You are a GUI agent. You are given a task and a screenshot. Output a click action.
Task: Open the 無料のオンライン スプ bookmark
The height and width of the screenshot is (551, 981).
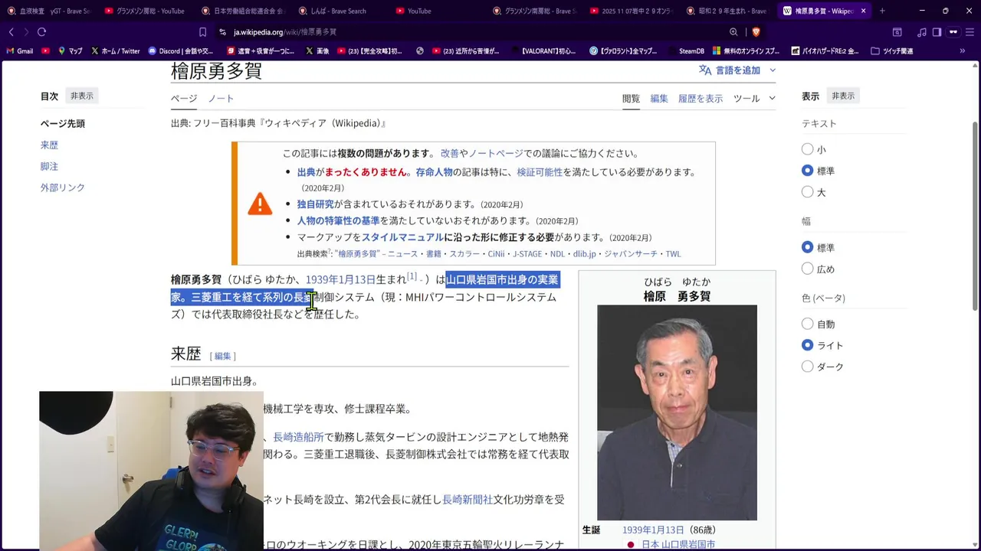(746, 51)
